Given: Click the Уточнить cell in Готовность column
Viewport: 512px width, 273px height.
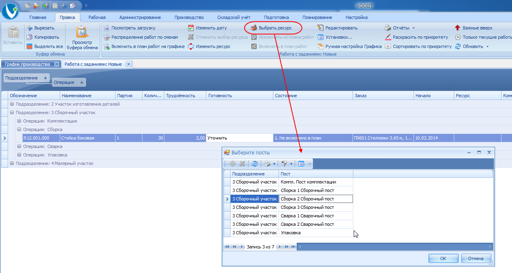Looking at the screenshot, I should (x=239, y=138).
